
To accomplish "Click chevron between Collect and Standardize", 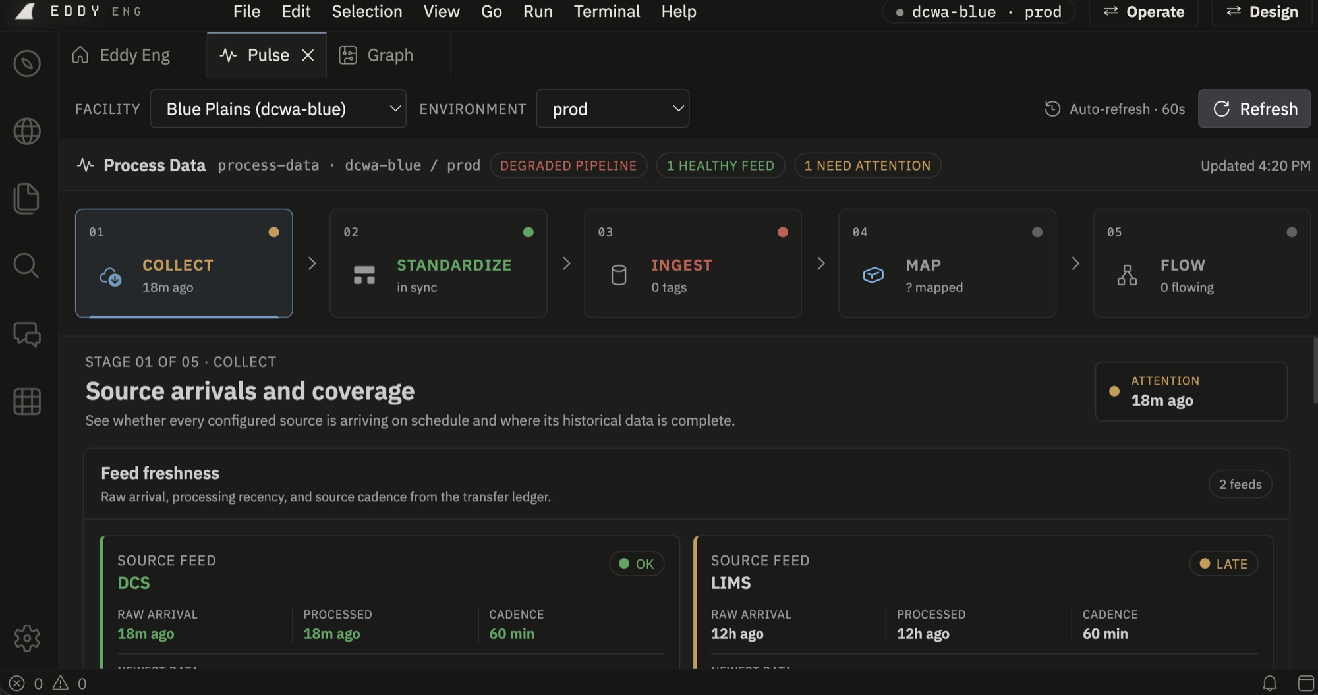I will [x=312, y=264].
